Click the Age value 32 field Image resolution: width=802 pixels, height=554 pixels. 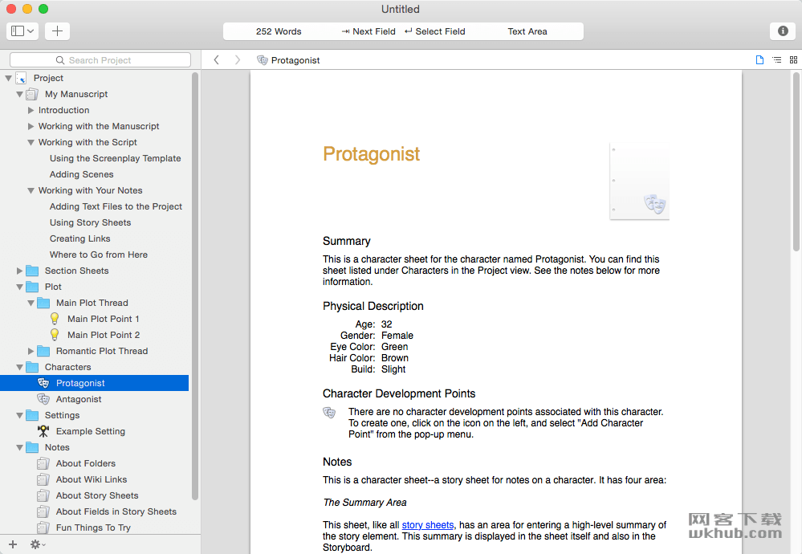click(x=387, y=324)
